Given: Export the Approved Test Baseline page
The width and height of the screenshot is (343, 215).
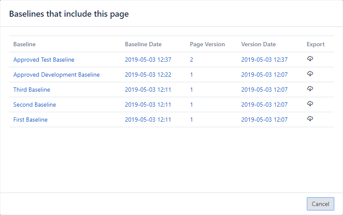Looking at the screenshot, I should (310, 59).
